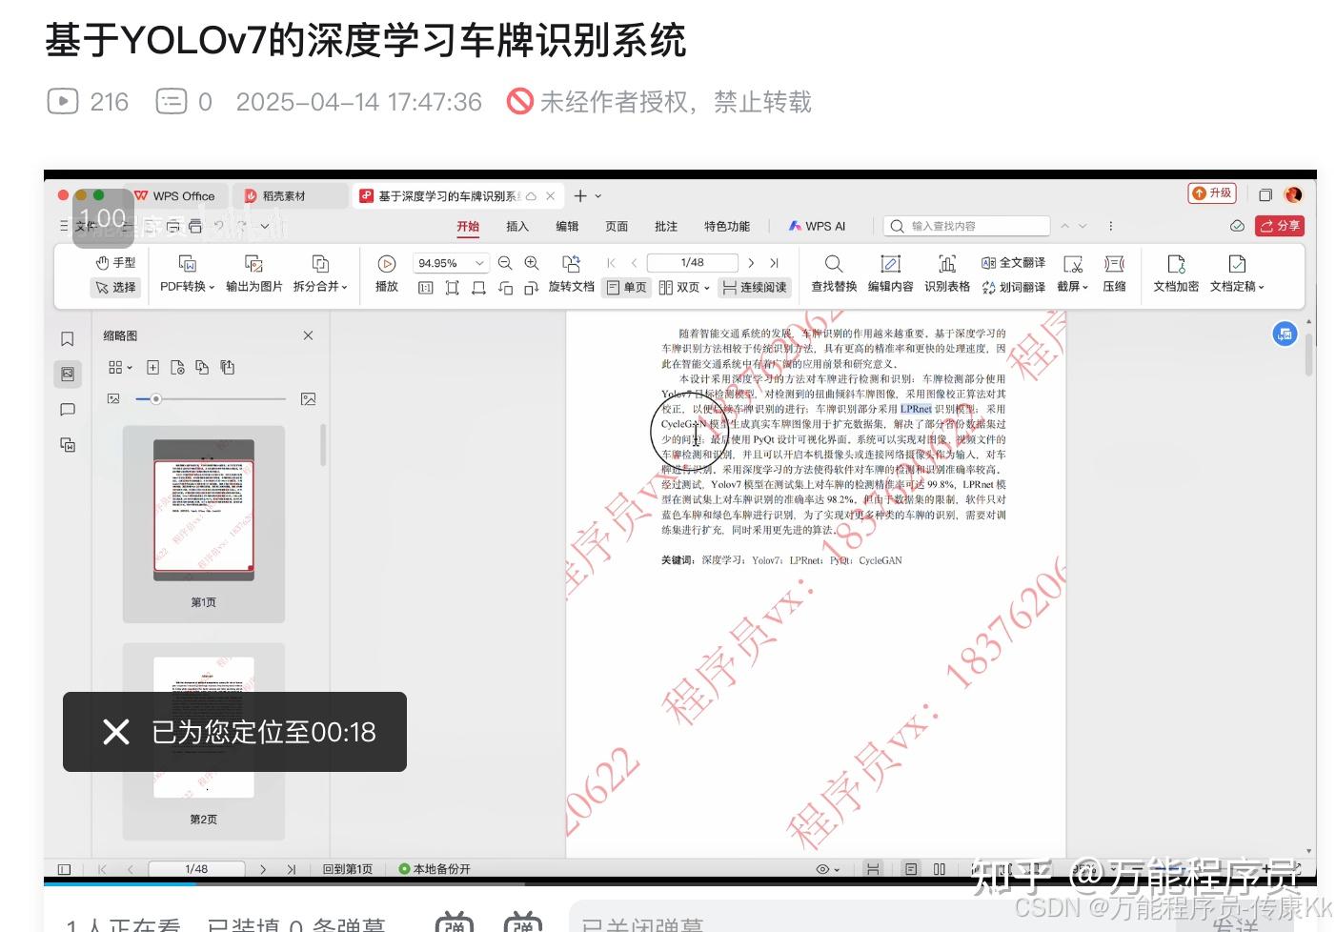Switch to 双页 two-page view

(x=682, y=287)
